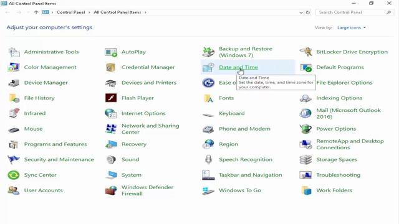The width and height of the screenshot is (399, 224).
Task: Open the System link
Action: 132,175
